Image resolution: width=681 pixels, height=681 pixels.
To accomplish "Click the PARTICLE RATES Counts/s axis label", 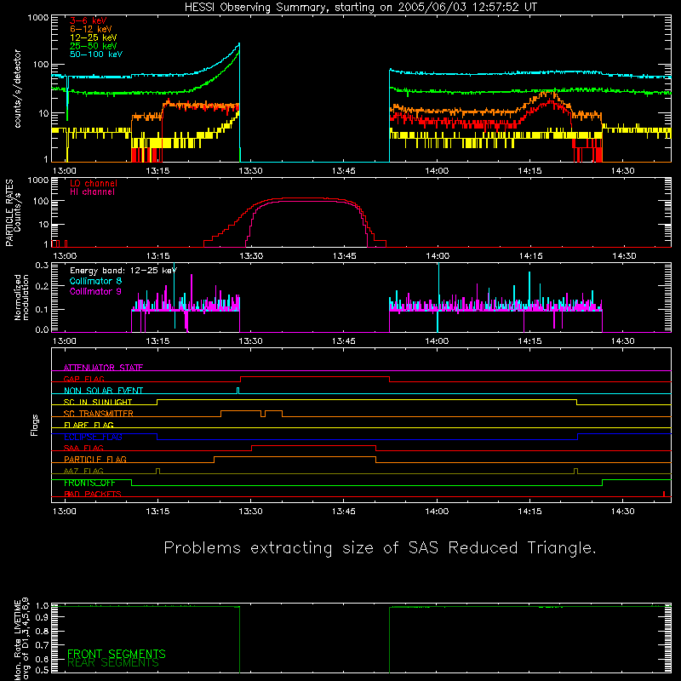I will coord(13,213).
